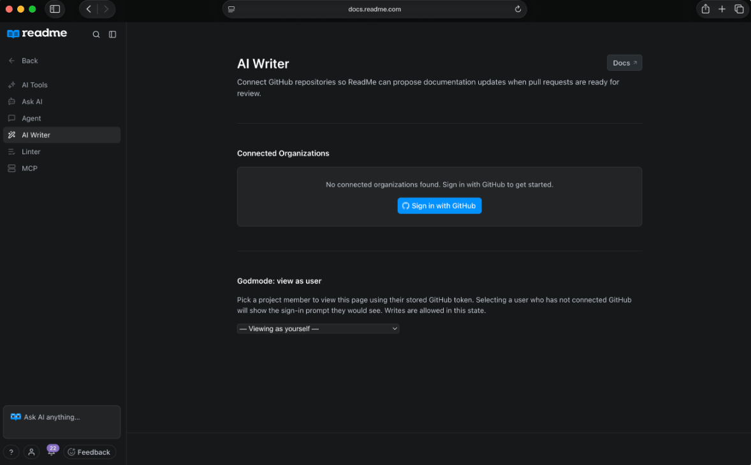
Task: Click the AI Writer page heading
Action: [263, 64]
